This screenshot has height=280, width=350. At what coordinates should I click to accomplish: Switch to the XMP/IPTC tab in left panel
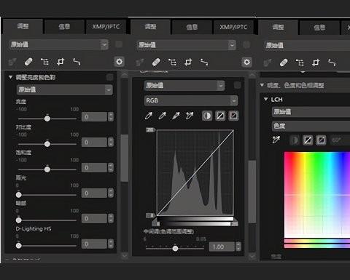click(x=106, y=26)
